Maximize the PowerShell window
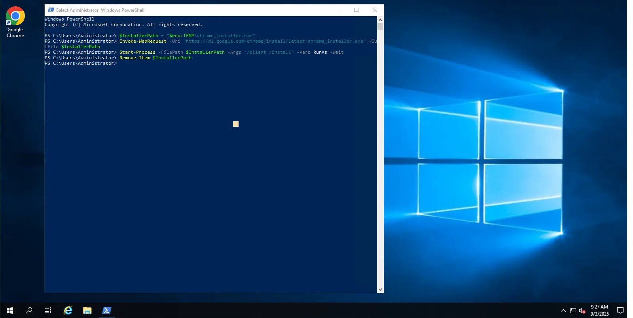Viewport: 633px width, 318px height. pyautogui.click(x=356, y=10)
